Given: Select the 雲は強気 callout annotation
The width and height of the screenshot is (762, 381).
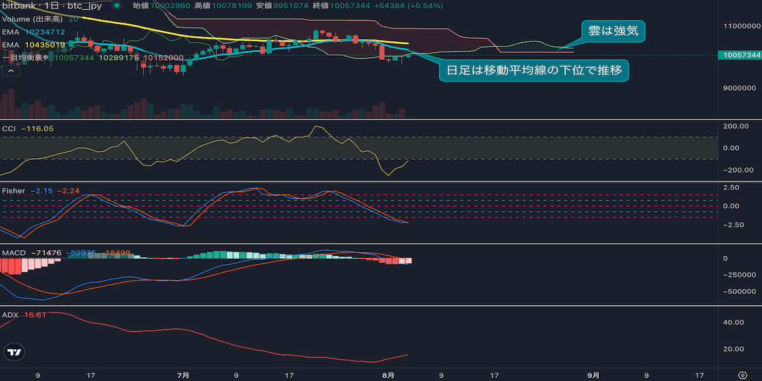Looking at the screenshot, I should [x=613, y=30].
